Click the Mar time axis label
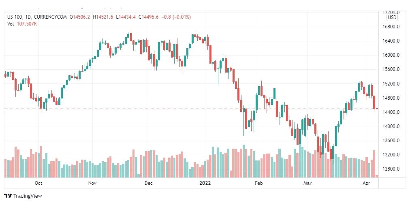The width and height of the screenshot is (410, 203). pyautogui.click(x=307, y=183)
